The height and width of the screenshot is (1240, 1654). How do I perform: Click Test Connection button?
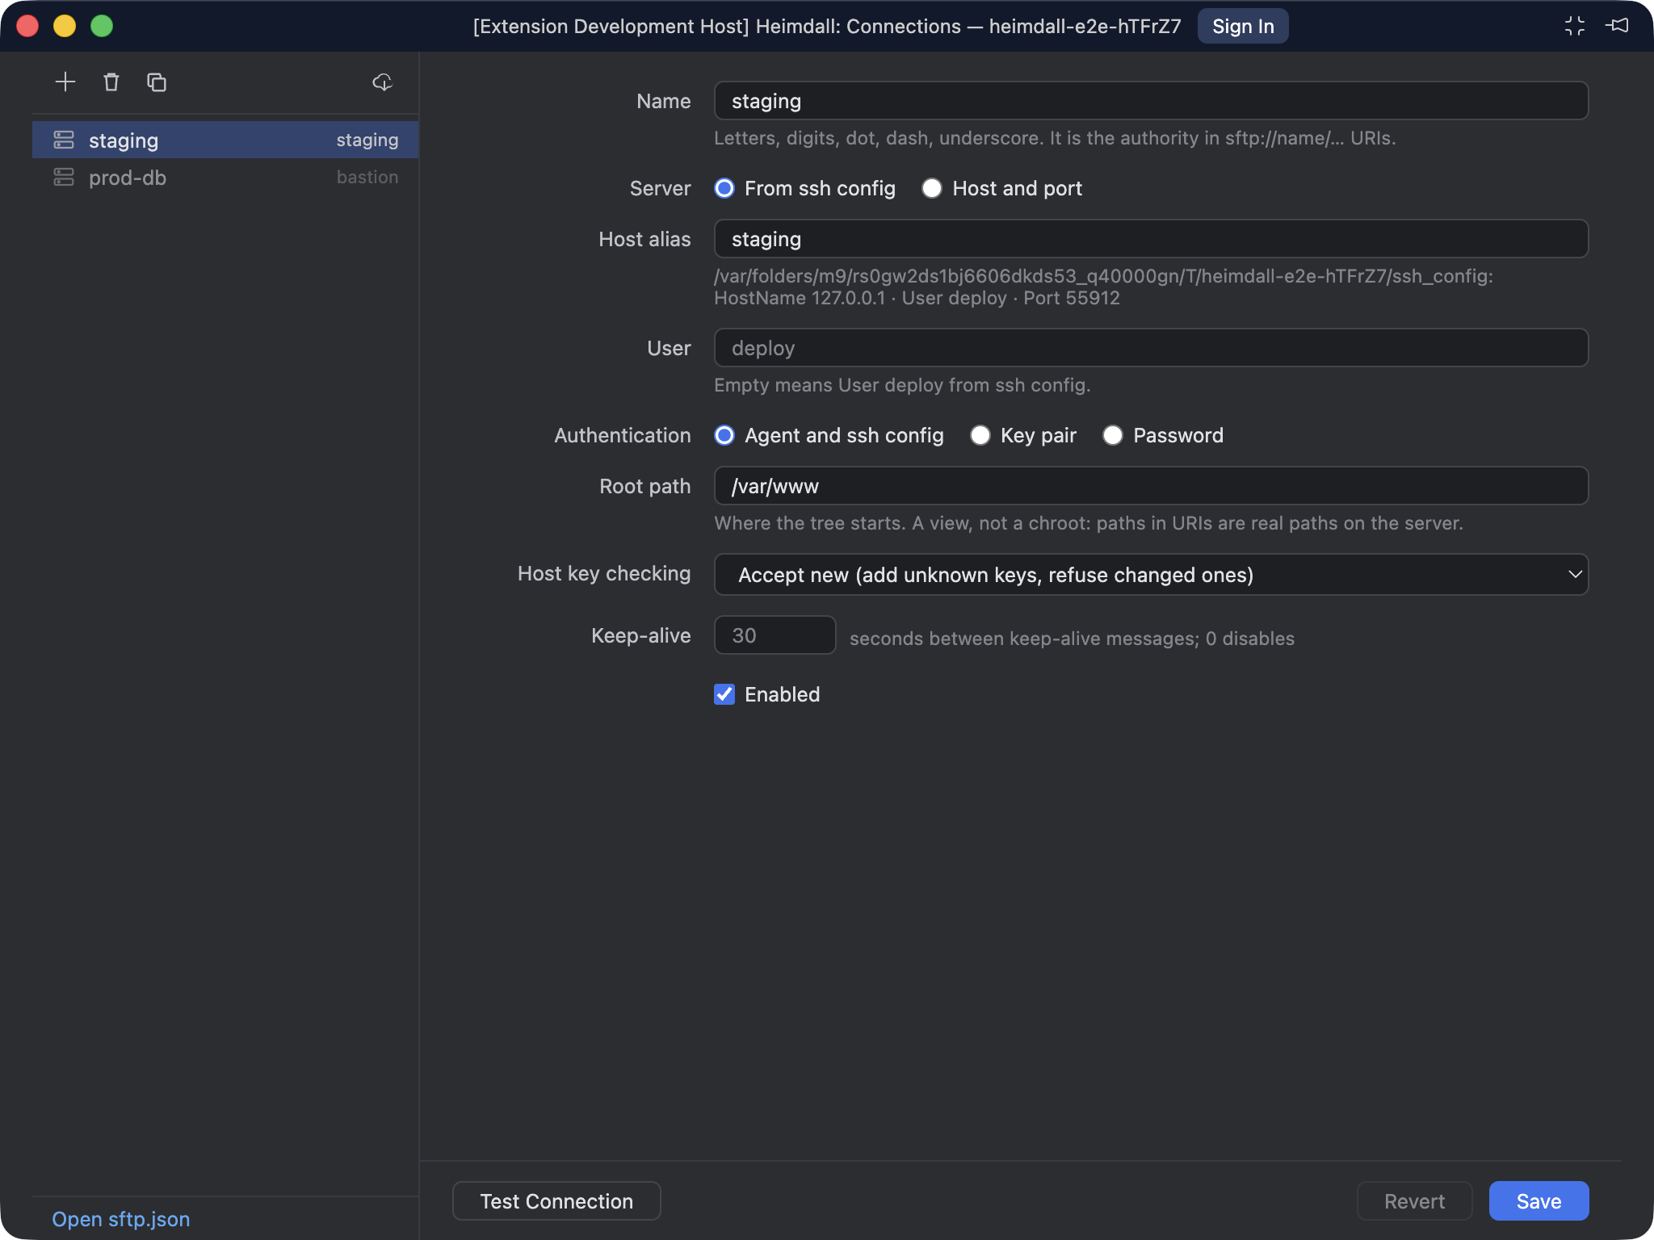click(556, 1201)
